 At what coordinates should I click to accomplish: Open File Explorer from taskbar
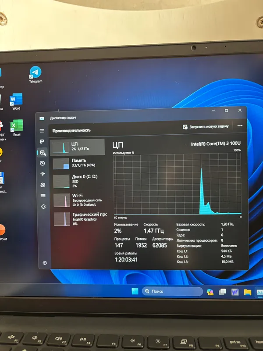tap(248, 292)
